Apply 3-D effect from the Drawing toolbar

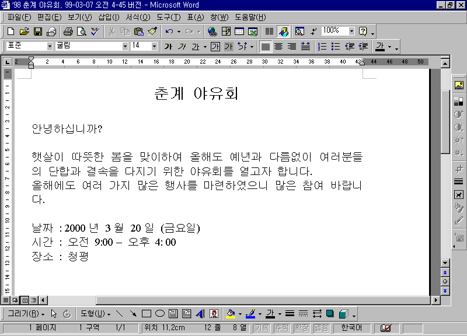click(x=343, y=314)
